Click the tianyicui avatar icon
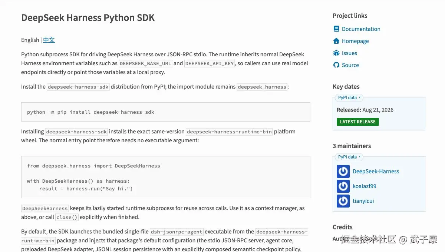This screenshot has height=252, width=445. coord(343,201)
